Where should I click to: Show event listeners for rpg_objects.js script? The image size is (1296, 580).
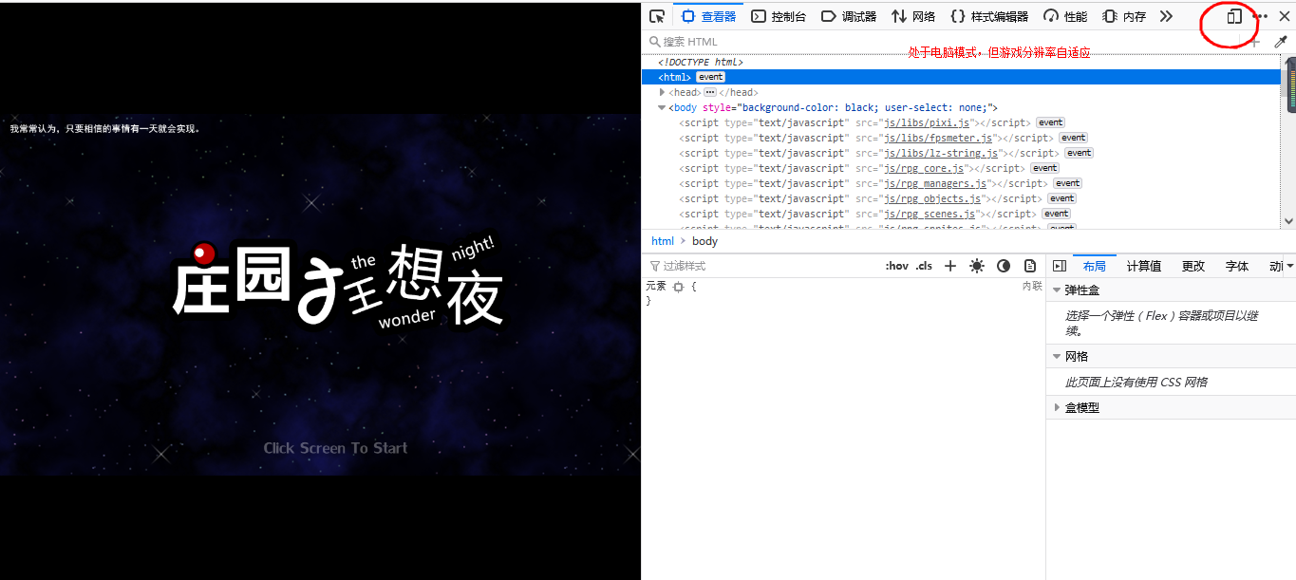[x=1061, y=198]
